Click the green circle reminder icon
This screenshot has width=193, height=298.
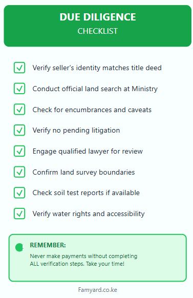click(19, 247)
